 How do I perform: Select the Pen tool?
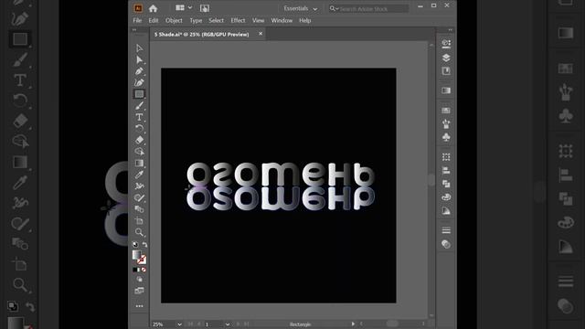click(139, 71)
